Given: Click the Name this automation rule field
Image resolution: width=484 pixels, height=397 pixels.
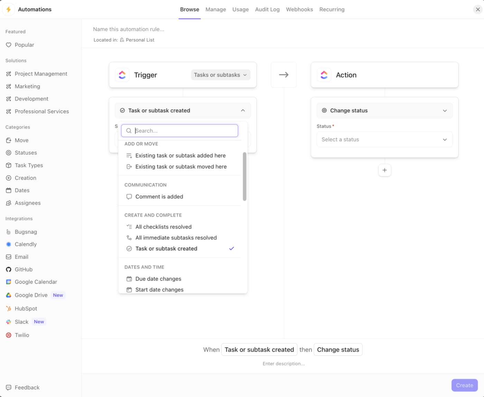Looking at the screenshot, I should tap(129, 29).
